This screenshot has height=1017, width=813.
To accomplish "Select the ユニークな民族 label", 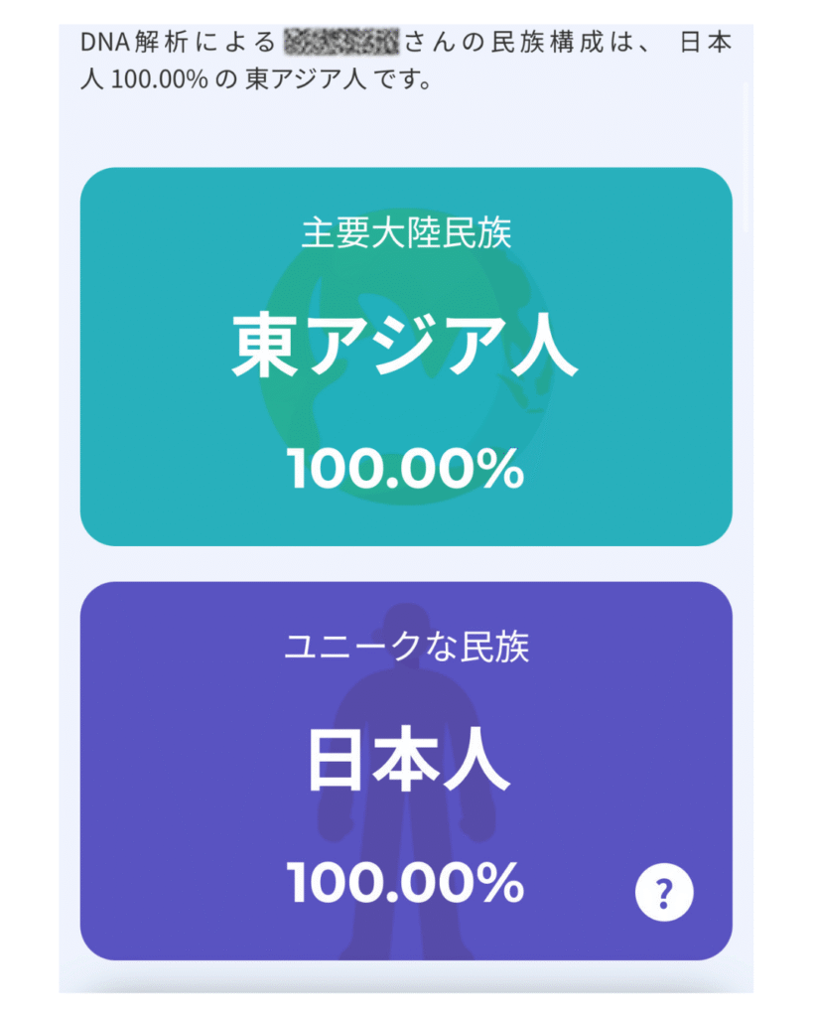I will 406,648.
